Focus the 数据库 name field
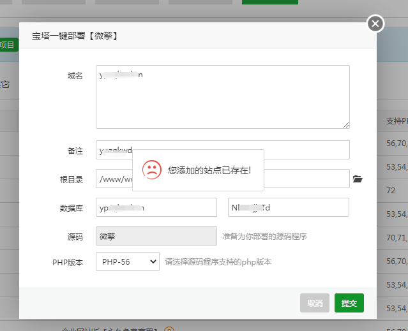408x331 pixels. (156, 207)
